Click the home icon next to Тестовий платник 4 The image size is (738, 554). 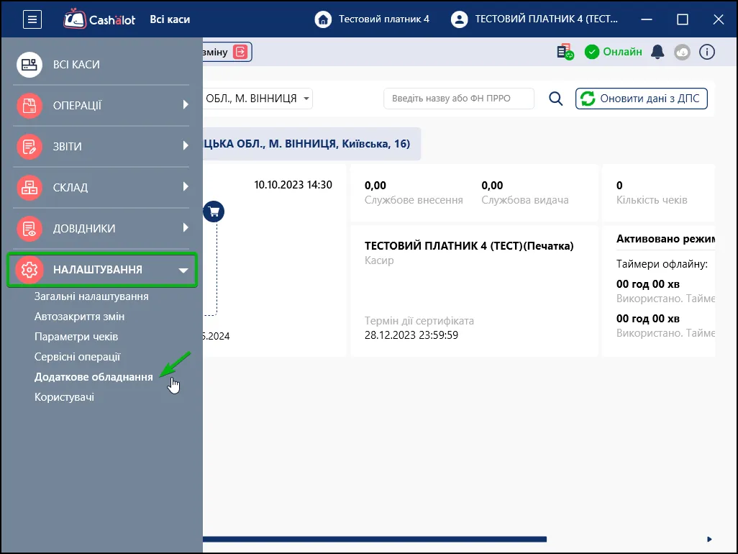click(x=323, y=19)
